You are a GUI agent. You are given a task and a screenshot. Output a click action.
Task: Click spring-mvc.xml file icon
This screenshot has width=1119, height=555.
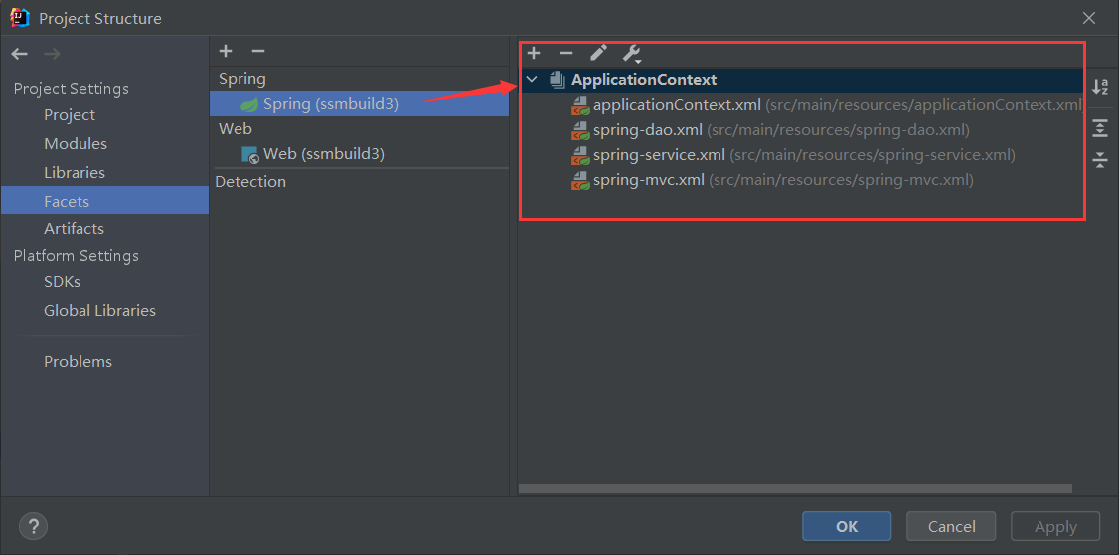[x=580, y=180]
